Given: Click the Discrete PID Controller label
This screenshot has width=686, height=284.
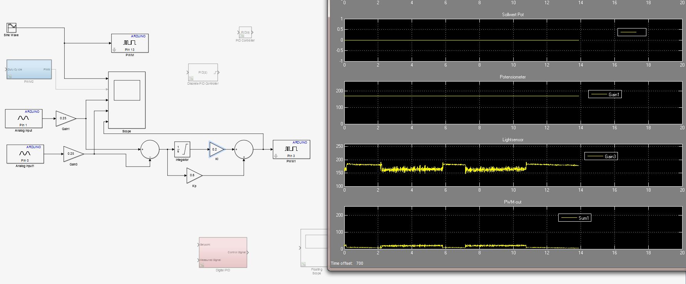Looking at the screenshot, I should tap(203, 84).
